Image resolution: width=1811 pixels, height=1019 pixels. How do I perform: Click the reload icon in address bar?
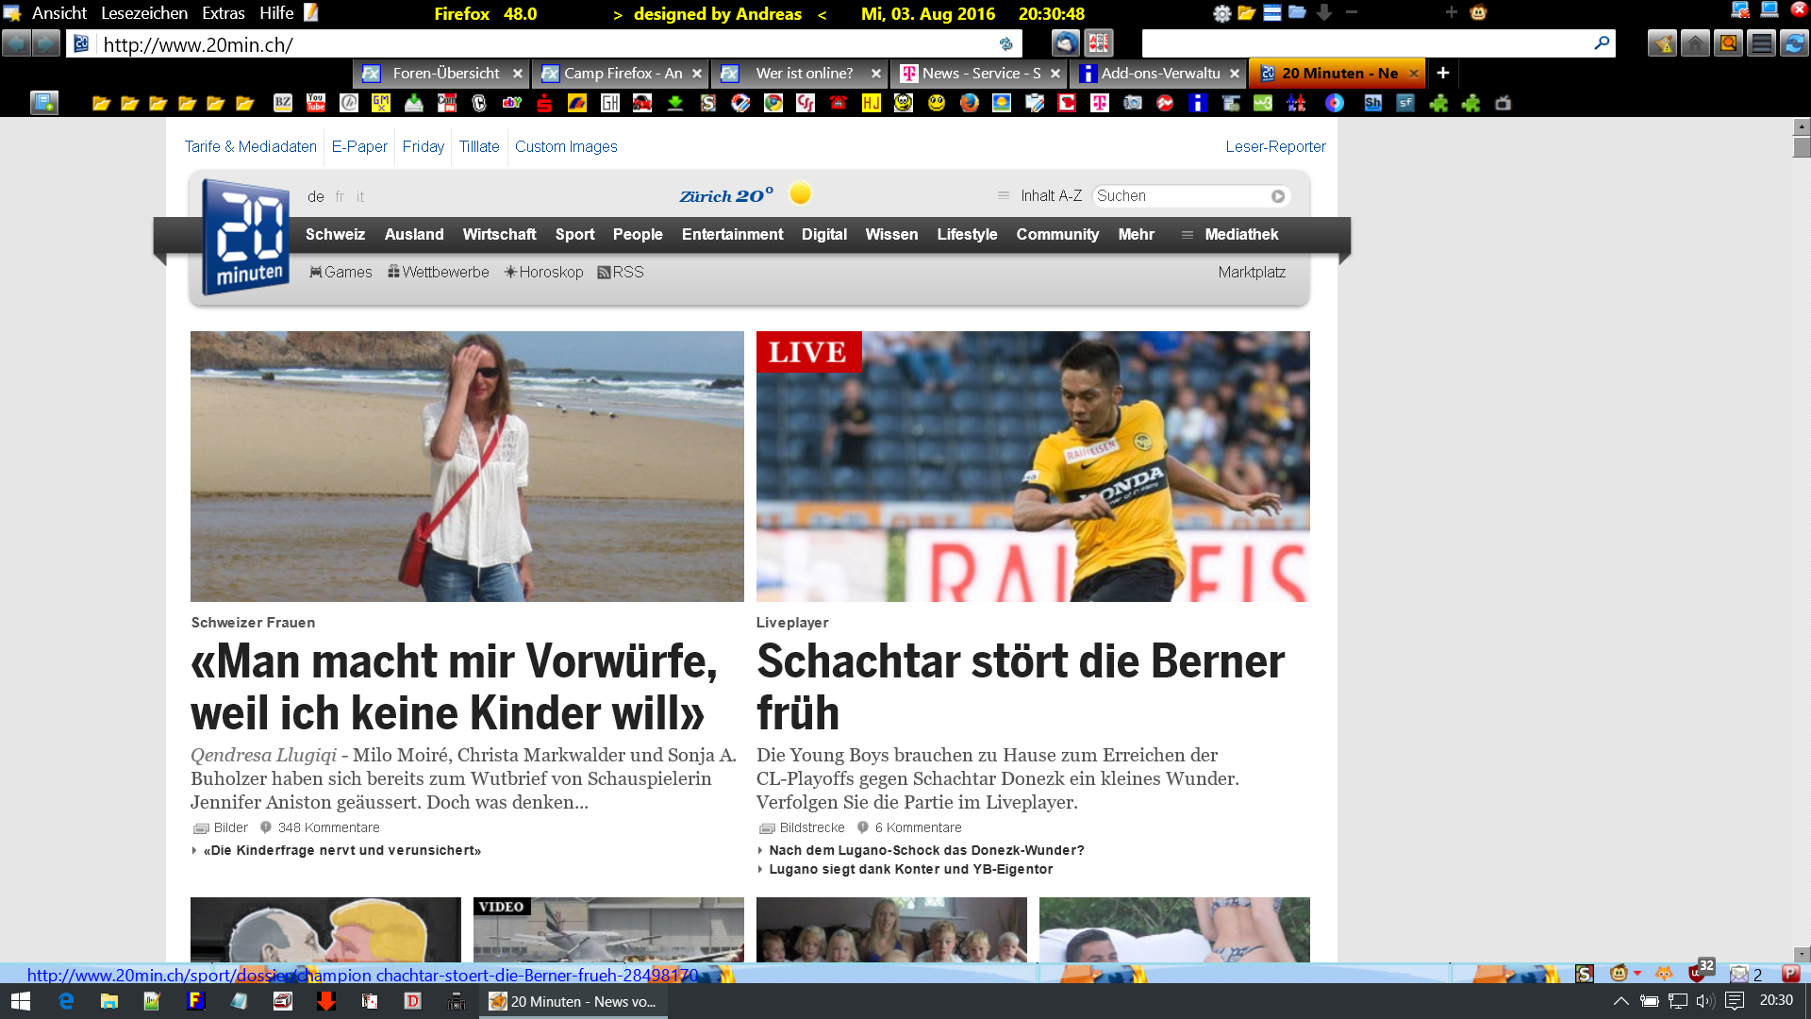click(1005, 44)
